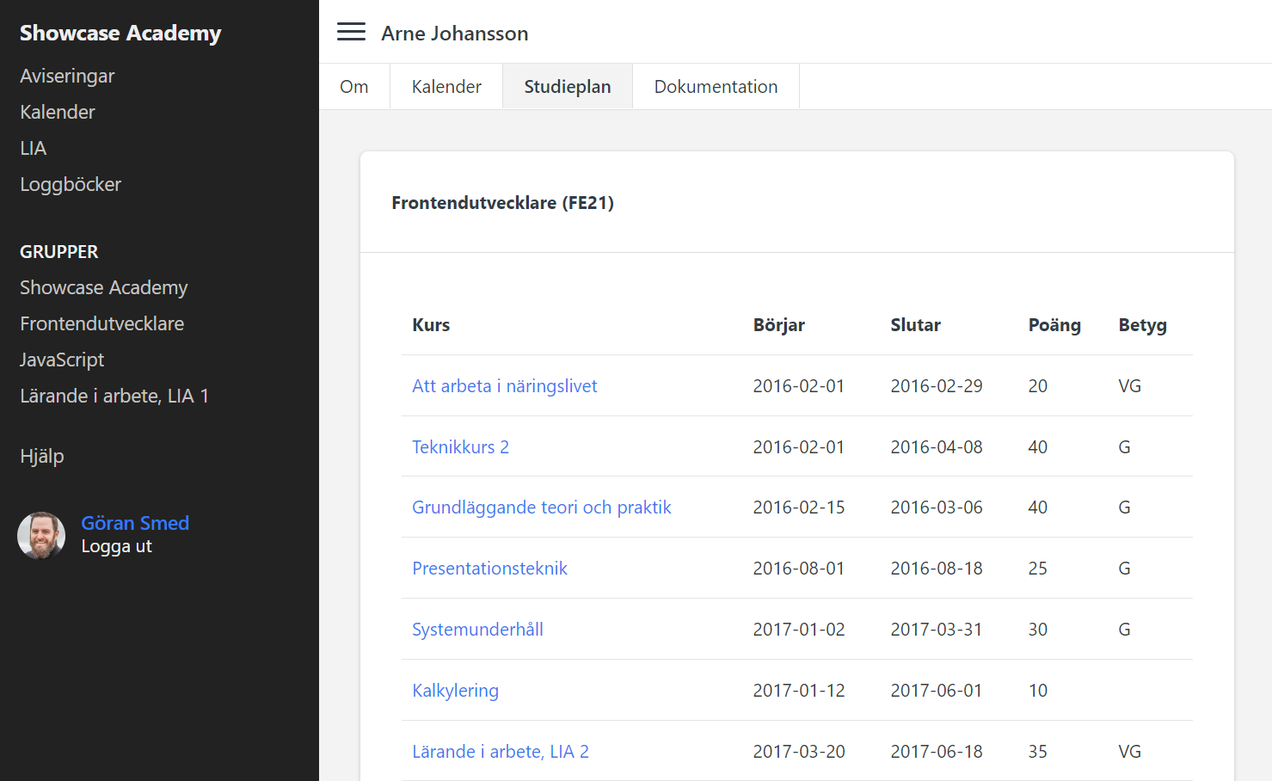Click the Showcase Academy logo title
1272x781 pixels.
(120, 33)
